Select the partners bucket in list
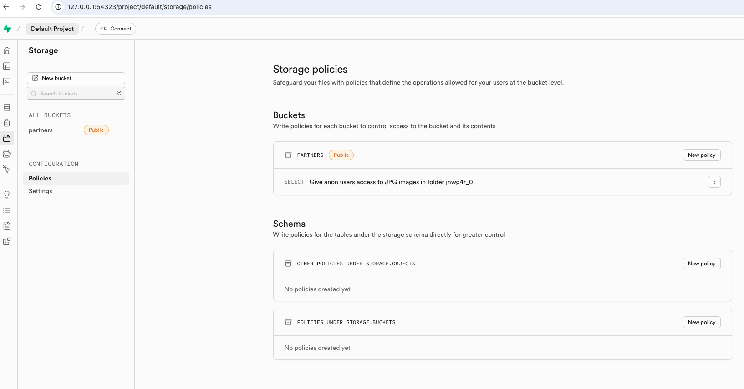 [x=41, y=130]
